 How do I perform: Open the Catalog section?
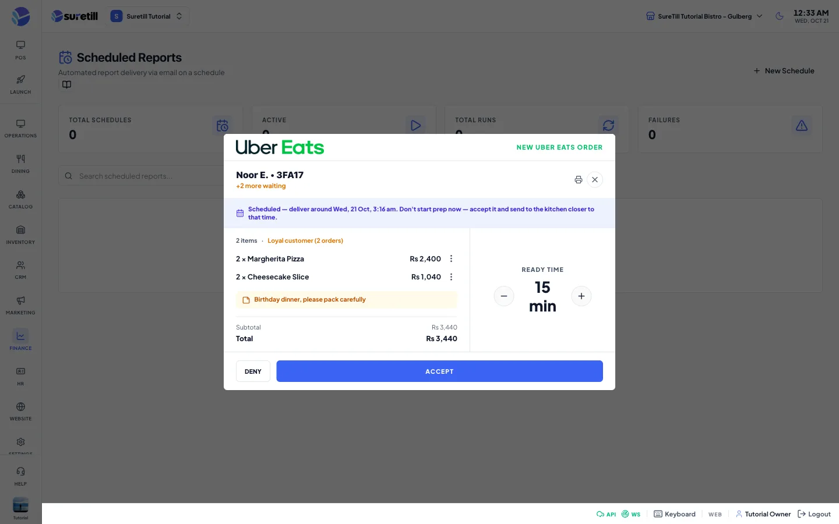pyautogui.click(x=20, y=200)
